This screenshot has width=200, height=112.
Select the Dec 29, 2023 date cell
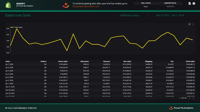[10, 93]
